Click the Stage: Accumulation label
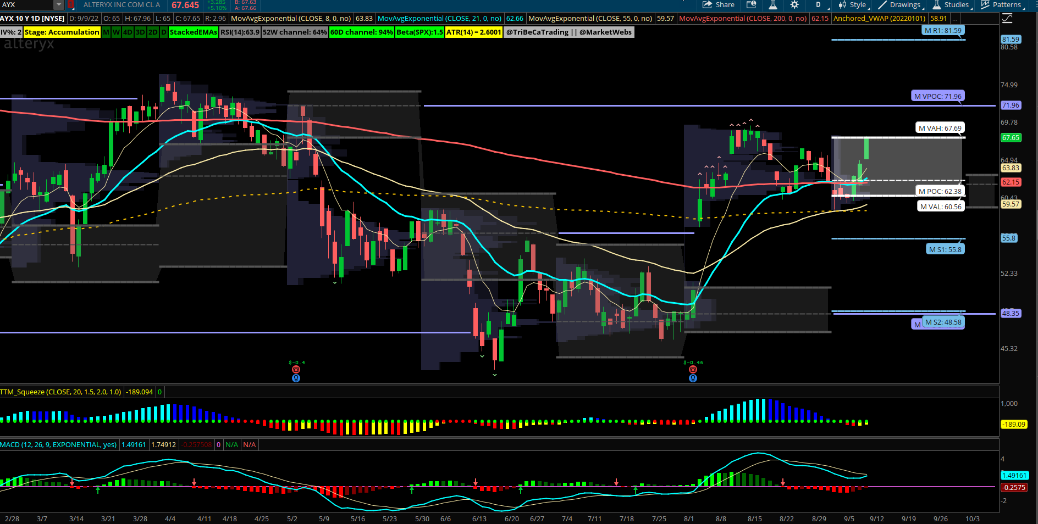The image size is (1038, 524). point(62,32)
